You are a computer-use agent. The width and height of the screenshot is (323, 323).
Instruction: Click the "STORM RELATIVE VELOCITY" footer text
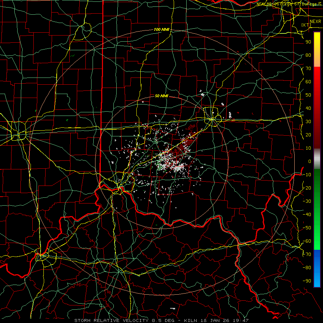(x=111, y=320)
